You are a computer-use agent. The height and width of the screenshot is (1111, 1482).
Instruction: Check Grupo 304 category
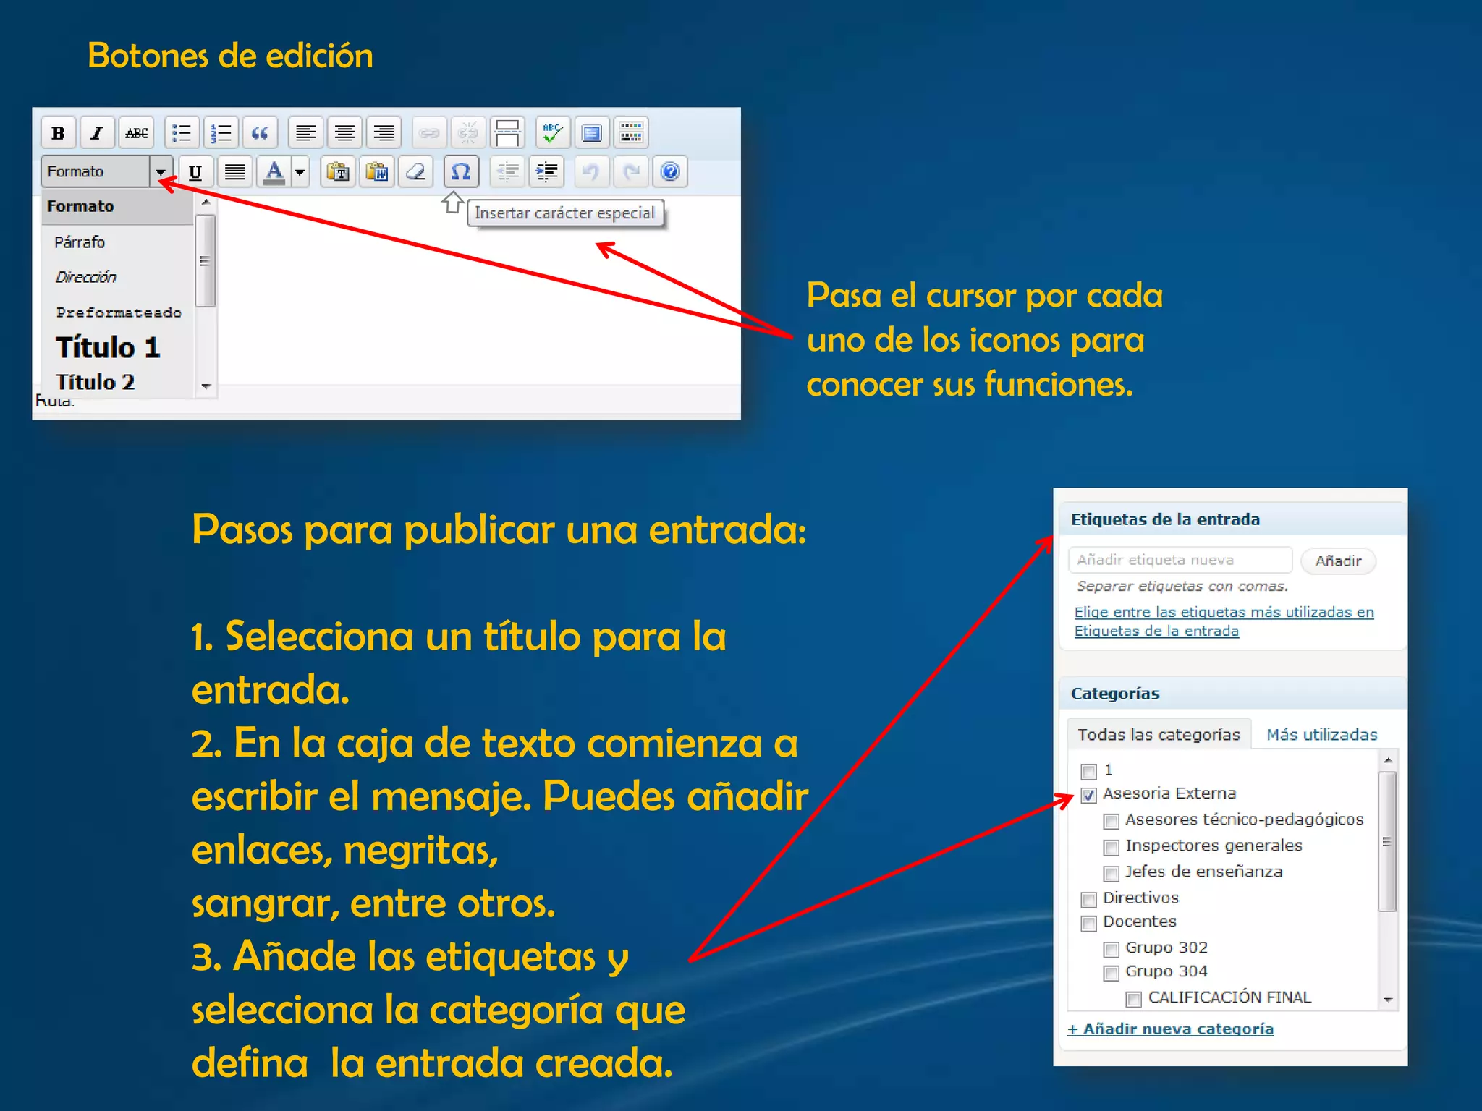point(1111,973)
